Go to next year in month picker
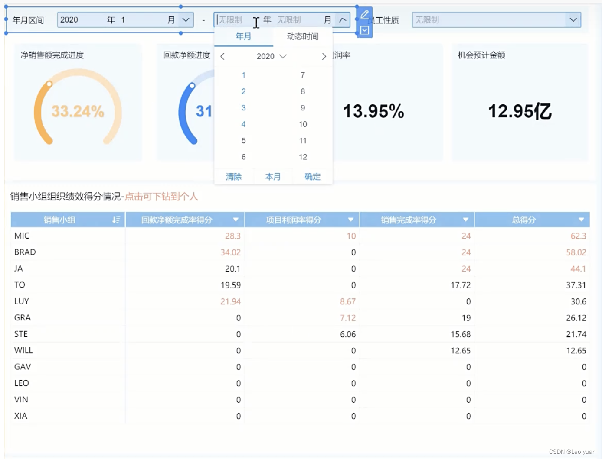Image resolution: width=602 pixels, height=459 pixels. 324,56
